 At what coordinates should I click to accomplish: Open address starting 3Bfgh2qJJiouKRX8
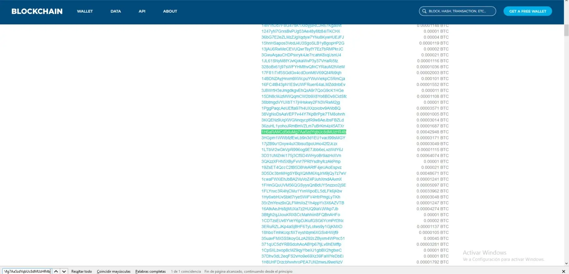coord(301,214)
